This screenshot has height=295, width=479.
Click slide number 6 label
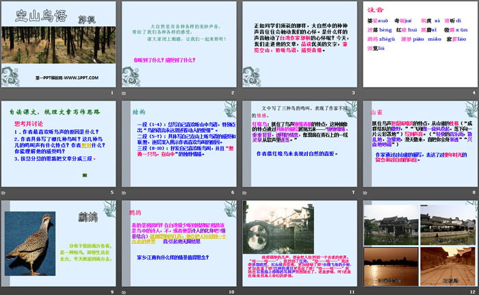coord(233,192)
